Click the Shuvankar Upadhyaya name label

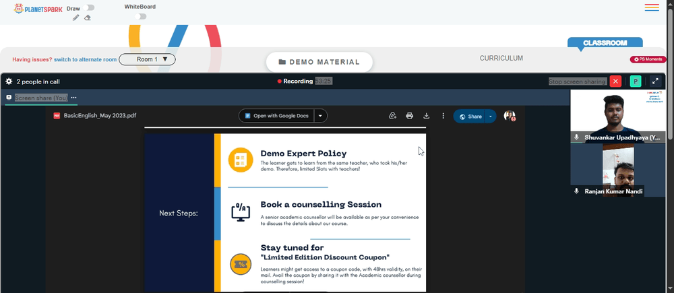coord(621,137)
